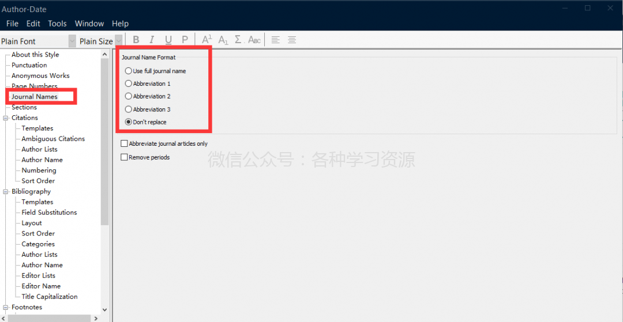This screenshot has height=322, width=623.
Task: Select the Bibliography tree item
Action: pyautogui.click(x=31, y=192)
